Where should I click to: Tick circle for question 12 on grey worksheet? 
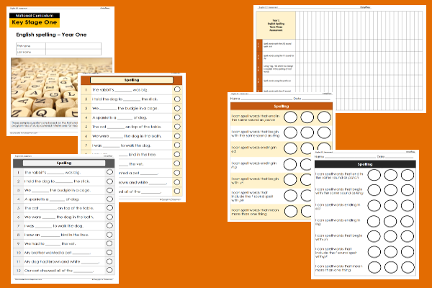(x=109, y=270)
